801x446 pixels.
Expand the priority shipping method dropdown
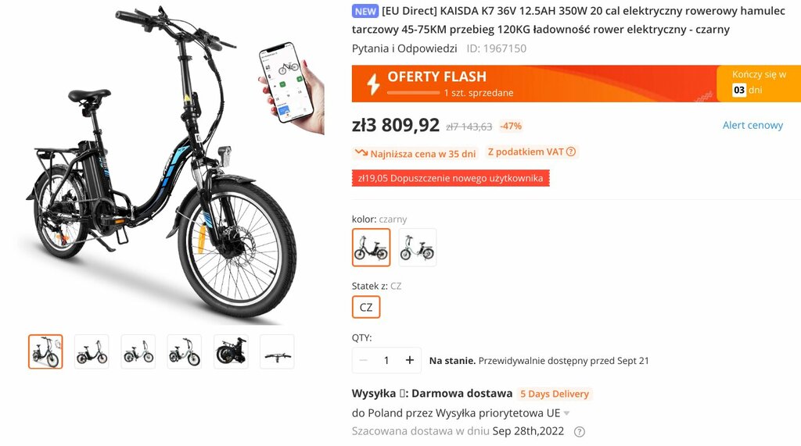(x=566, y=413)
